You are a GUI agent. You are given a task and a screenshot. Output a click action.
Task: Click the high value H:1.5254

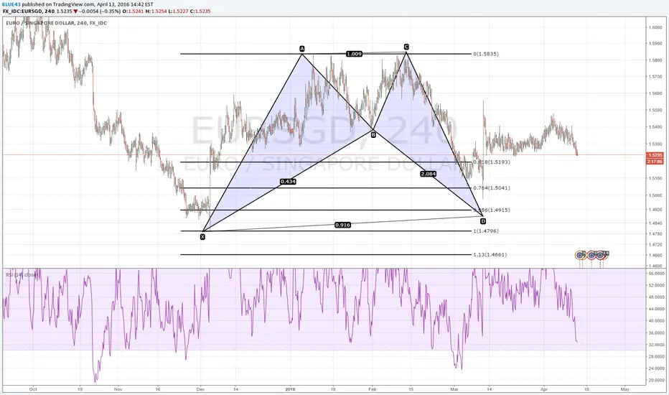click(x=155, y=11)
